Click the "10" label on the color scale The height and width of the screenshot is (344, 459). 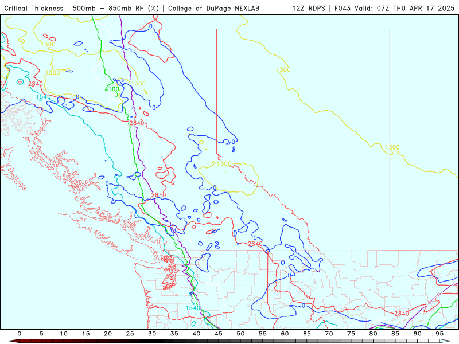(x=64, y=334)
